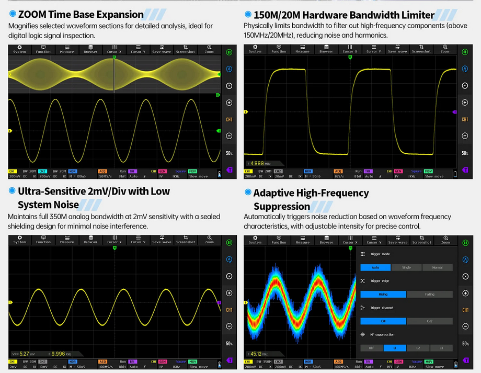Set trigger mode to Single
The height and width of the screenshot is (373, 481).
pyautogui.click(x=406, y=267)
